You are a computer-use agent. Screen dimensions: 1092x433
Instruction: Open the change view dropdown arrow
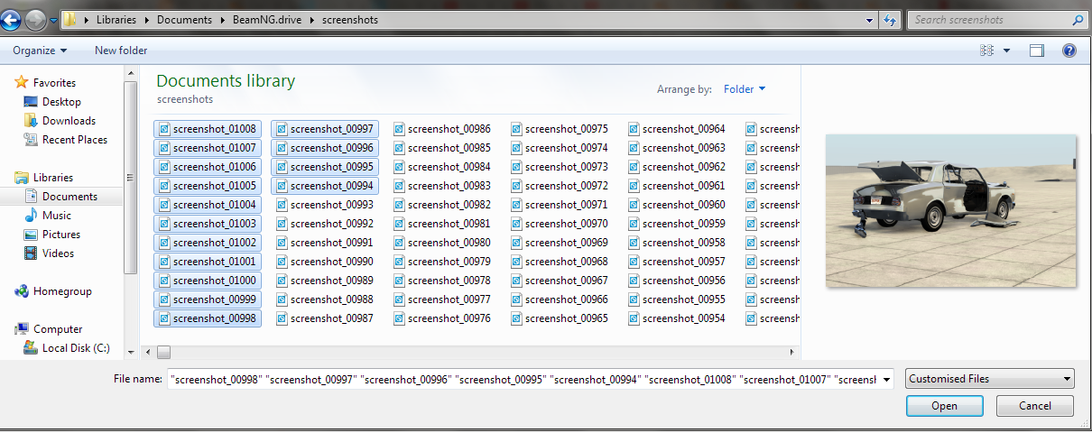pos(1006,51)
